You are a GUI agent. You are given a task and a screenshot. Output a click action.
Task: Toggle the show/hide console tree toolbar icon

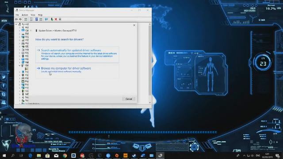point(26,19)
